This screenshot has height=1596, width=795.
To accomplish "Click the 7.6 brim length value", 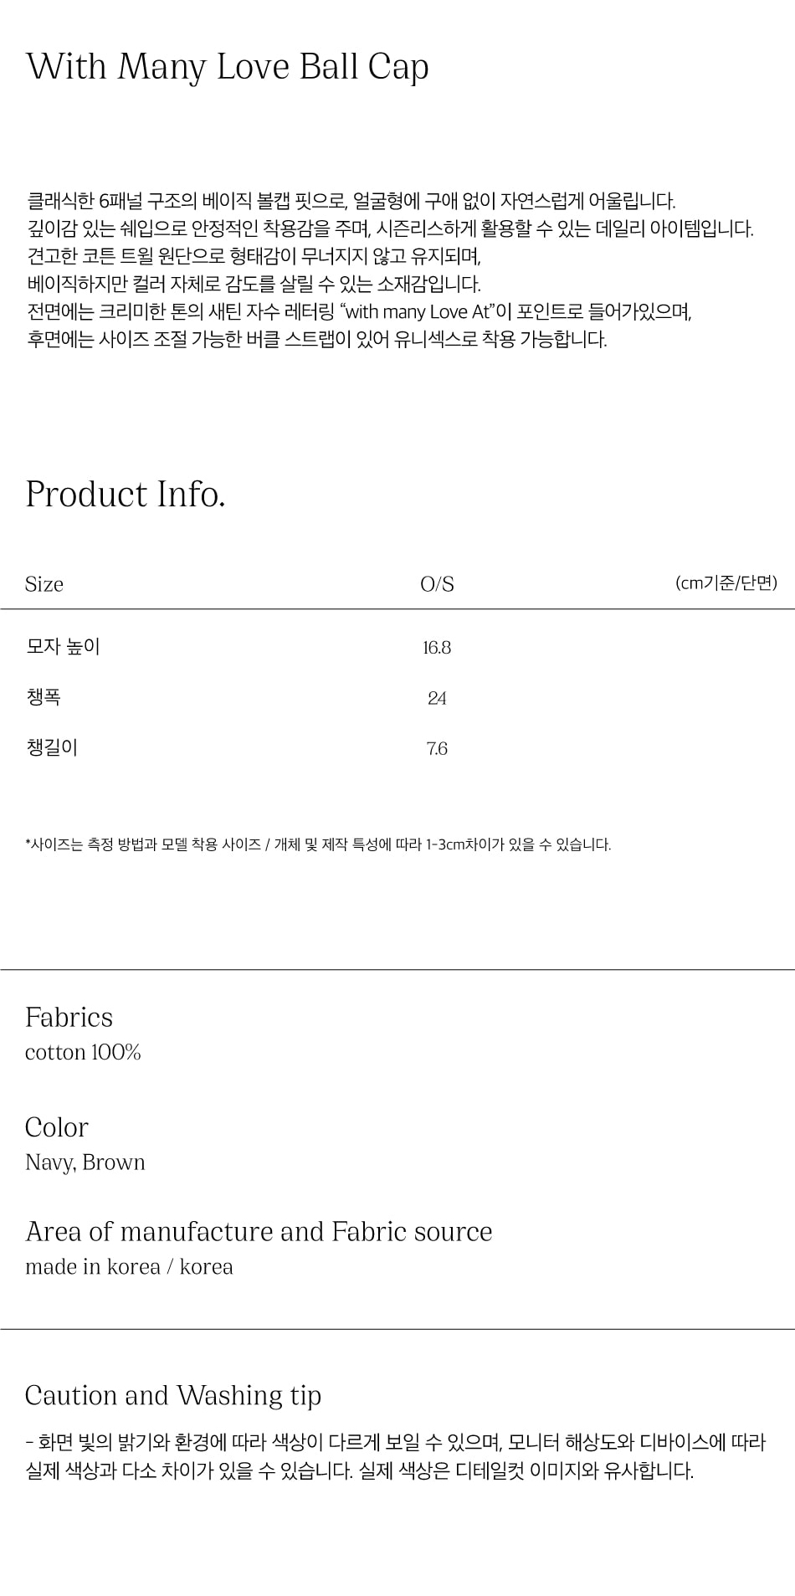I will click(437, 748).
